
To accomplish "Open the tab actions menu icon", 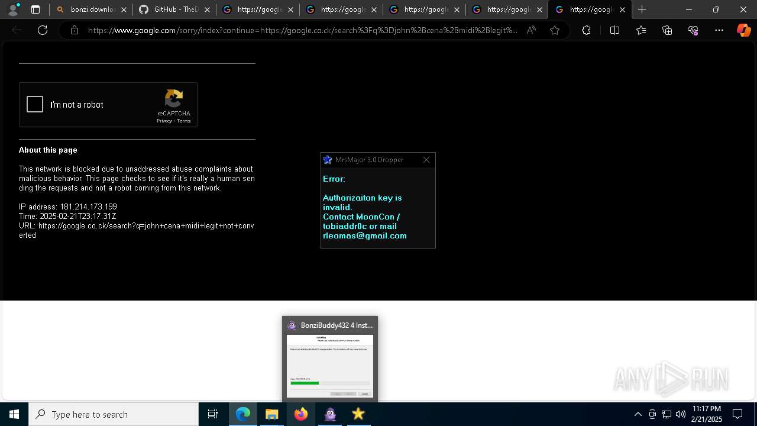I will point(35,9).
